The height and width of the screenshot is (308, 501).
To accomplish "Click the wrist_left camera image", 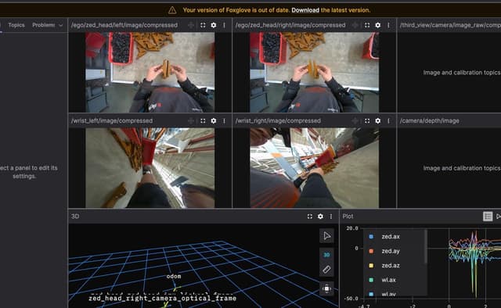I will (x=150, y=168).
